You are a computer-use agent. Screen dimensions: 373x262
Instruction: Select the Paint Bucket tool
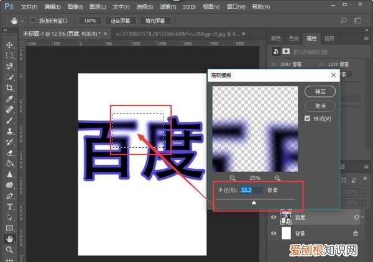click(9, 163)
